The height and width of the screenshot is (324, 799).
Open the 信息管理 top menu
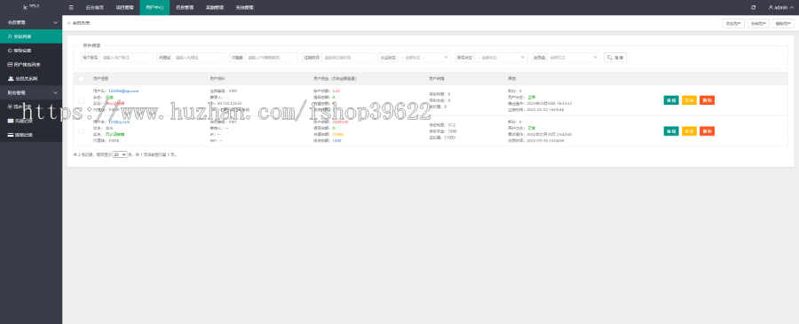pos(185,8)
